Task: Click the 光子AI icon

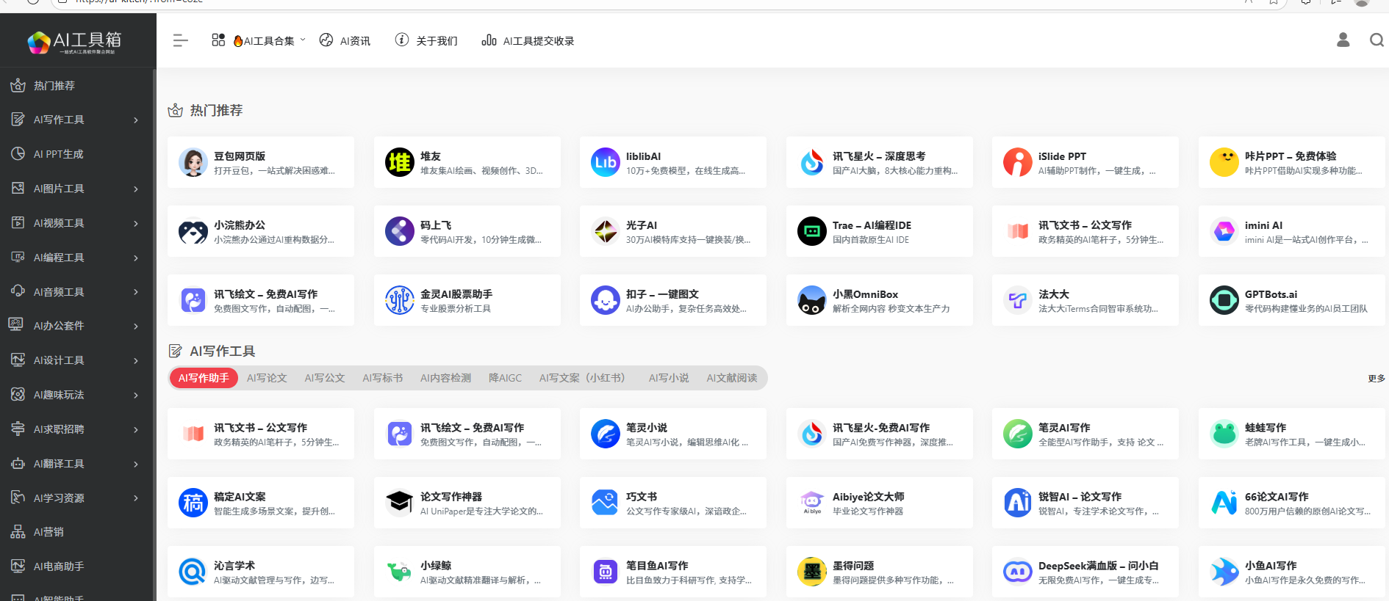Action: point(606,231)
